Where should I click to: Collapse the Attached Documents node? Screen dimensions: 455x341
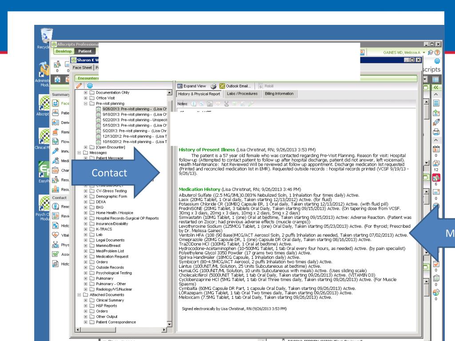79,295
